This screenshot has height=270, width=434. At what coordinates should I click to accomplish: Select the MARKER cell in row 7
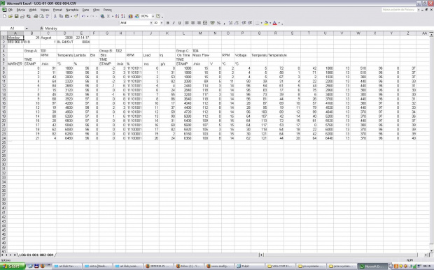[x=15, y=63]
